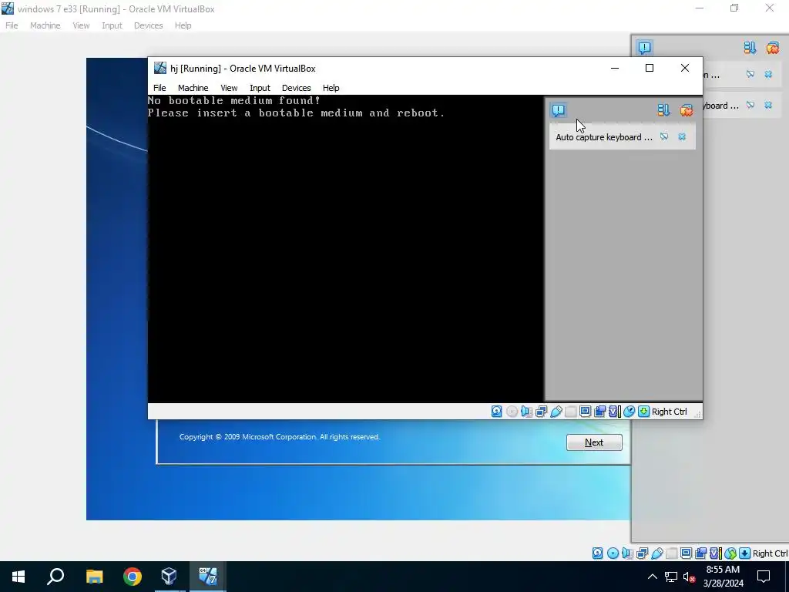This screenshot has width=789, height=592.
Task: Click the network indicator in hj window status bar
Action: pos(541,412)
